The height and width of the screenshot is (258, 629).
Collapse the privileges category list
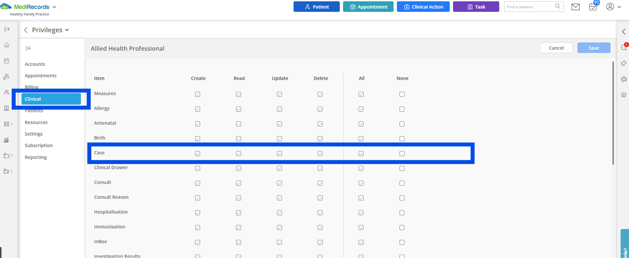click(28, 48)
